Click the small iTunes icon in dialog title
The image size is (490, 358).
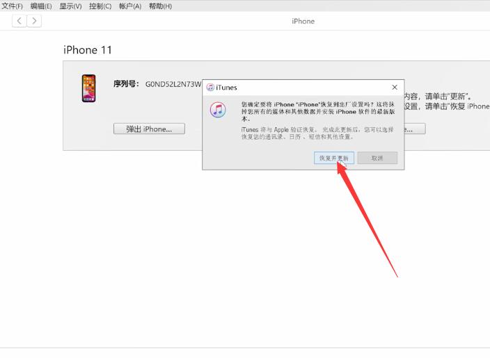tap(210, 88)
